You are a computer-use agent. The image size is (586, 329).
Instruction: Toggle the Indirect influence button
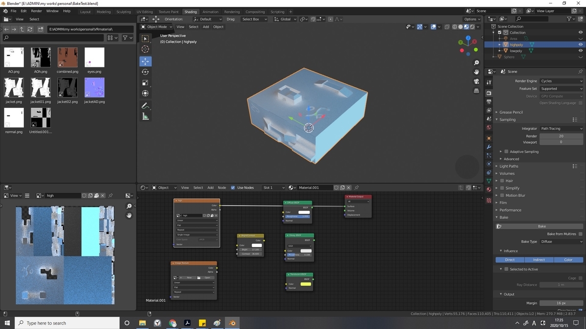539,260
